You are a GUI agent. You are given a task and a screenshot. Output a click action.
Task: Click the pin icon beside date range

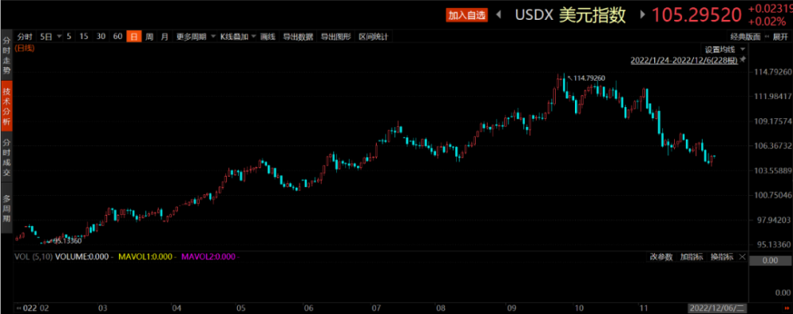(742, 59)
